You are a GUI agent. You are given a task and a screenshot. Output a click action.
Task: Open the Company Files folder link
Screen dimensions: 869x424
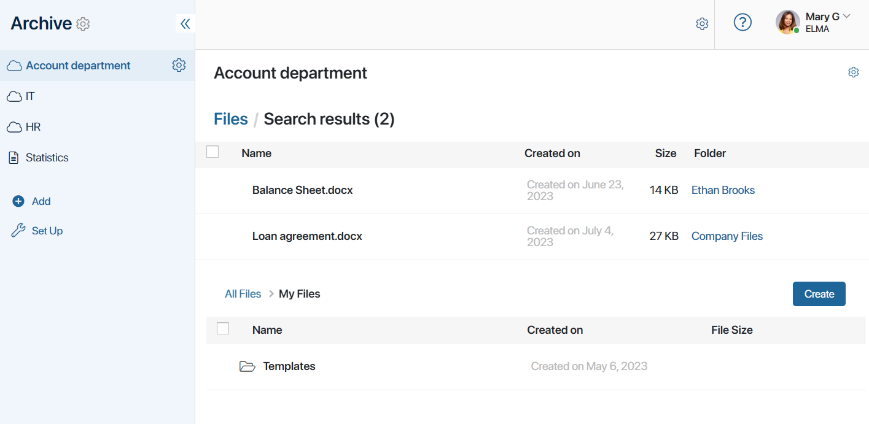[x=727, y=236]
